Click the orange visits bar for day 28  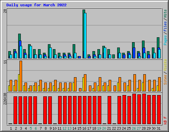click(145, 83)
